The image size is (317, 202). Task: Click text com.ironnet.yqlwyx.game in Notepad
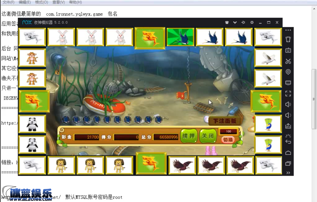click(x=74, y=14)
